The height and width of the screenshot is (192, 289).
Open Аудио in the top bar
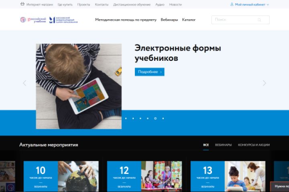click(x=160, y=4)
